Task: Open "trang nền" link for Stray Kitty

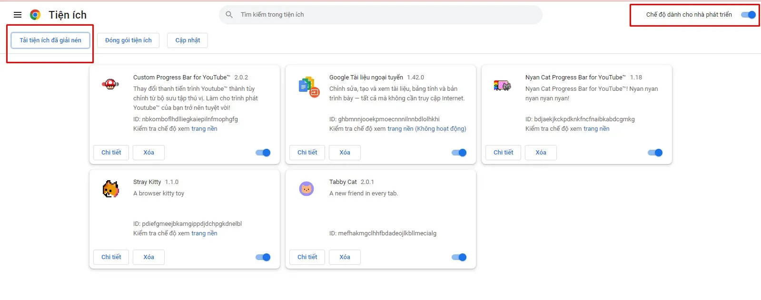Action: tap(204, 233)
